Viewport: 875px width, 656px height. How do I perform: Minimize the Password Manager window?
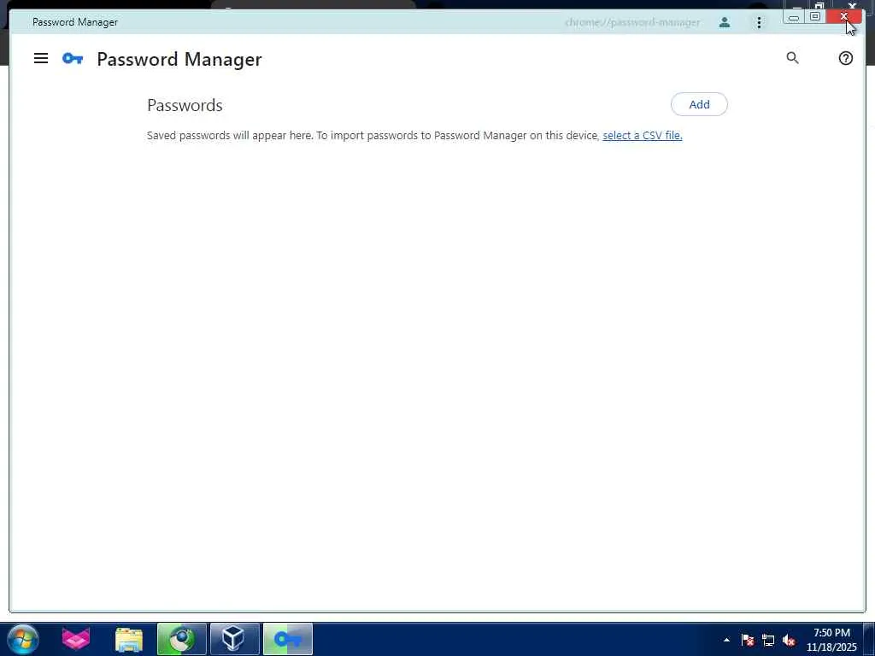coord(793,17)
